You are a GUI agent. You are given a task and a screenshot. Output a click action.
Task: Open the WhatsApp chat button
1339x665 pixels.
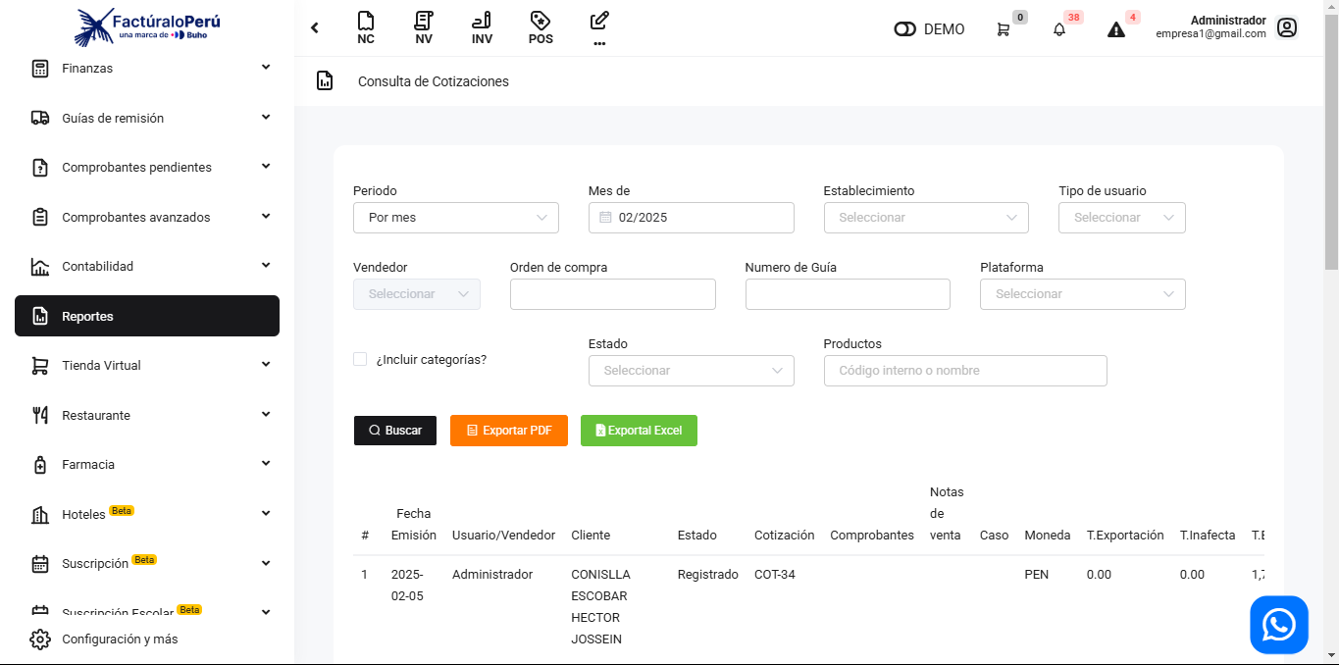coord(1279,625)
